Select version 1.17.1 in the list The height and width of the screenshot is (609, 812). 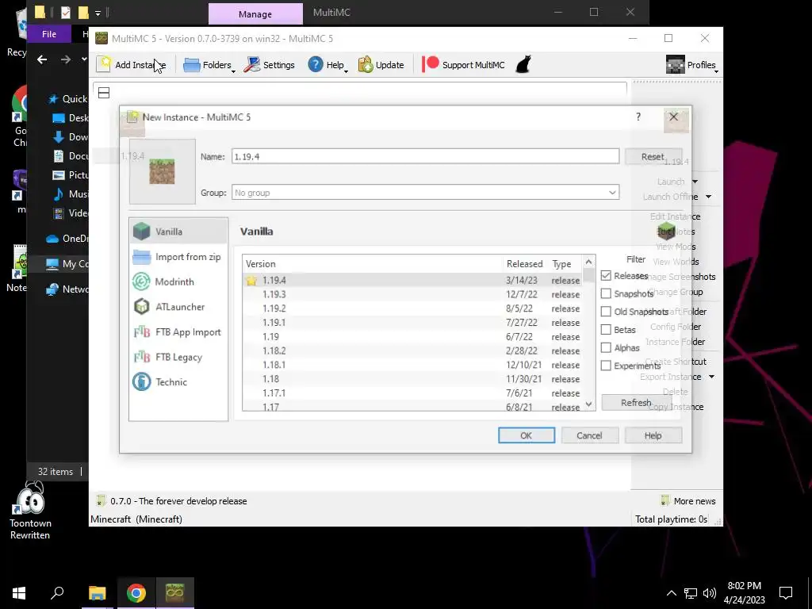point(412,393)
